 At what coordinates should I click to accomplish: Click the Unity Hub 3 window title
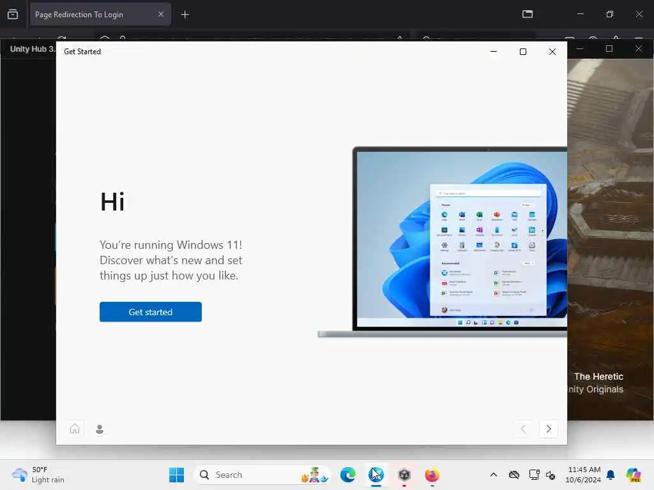point(32,48)
